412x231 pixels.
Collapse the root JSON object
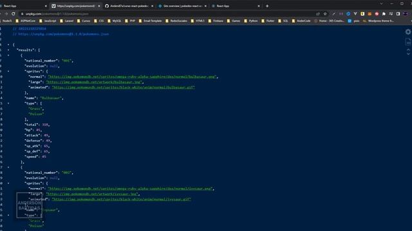8,44
